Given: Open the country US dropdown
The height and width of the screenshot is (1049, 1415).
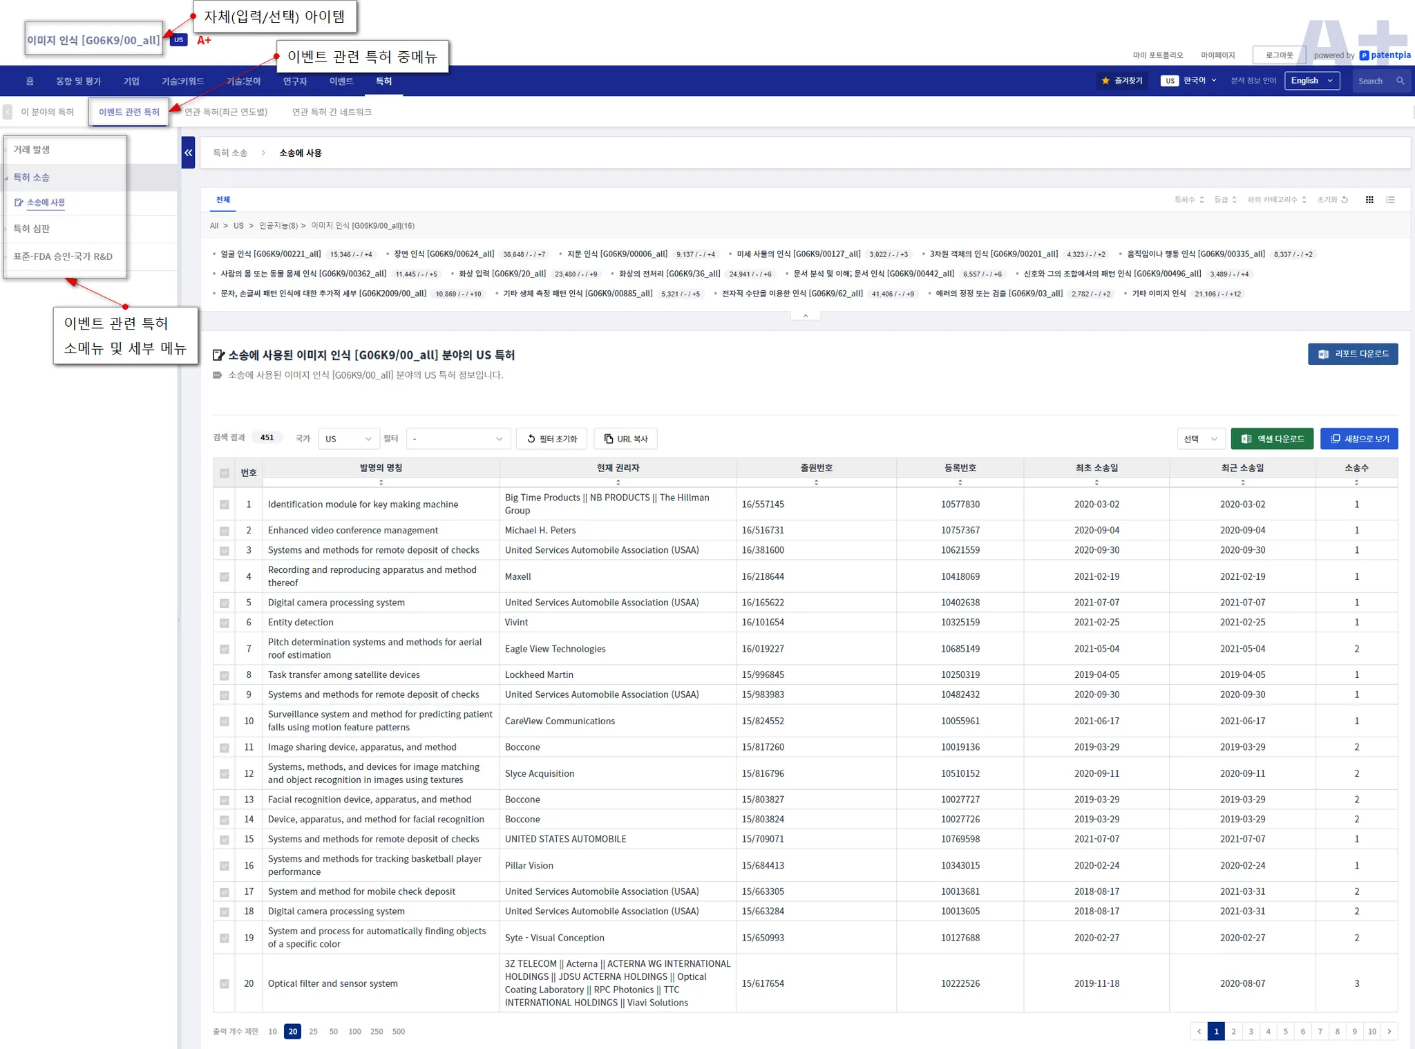Looking at the screenshot, I should 348,439.
